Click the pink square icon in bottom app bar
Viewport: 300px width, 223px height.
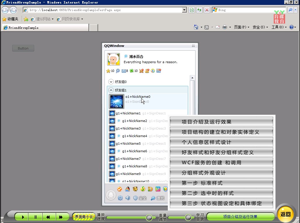[158, 189]
